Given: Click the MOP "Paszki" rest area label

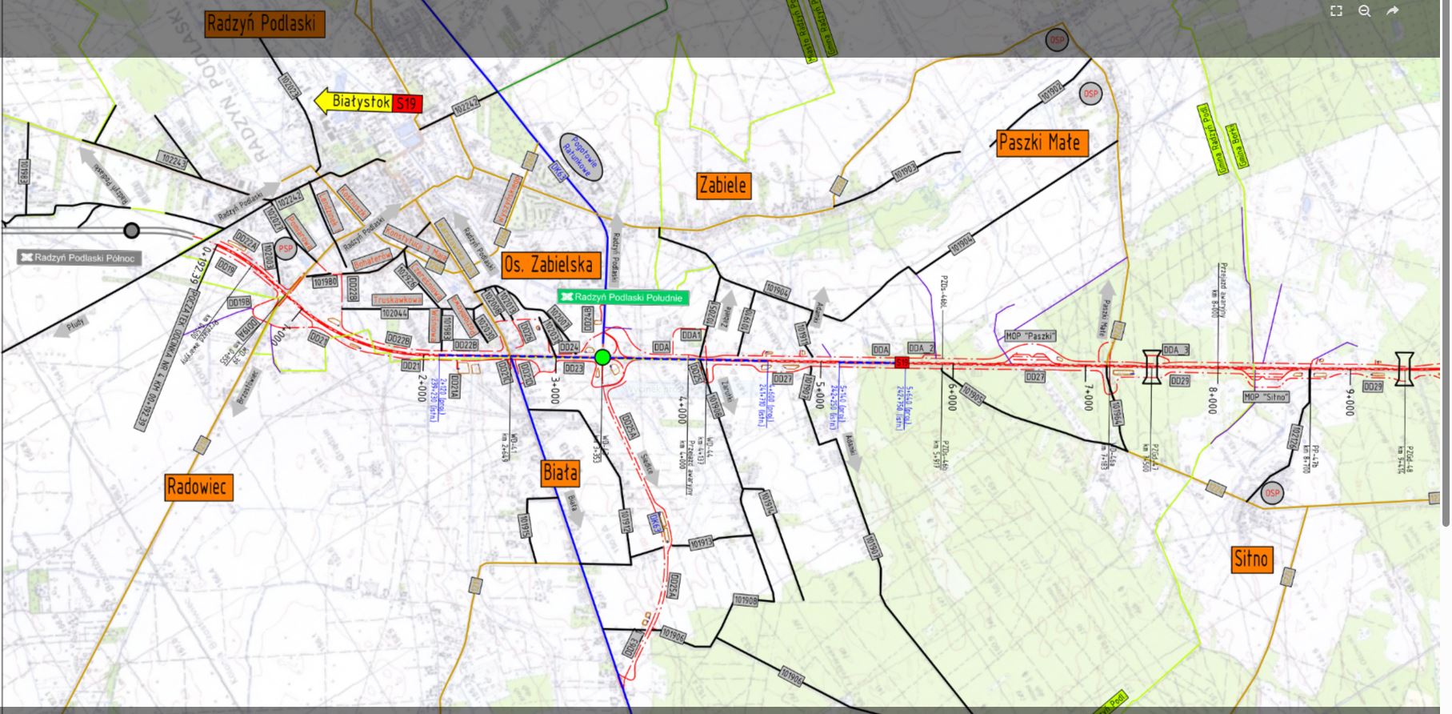Looking at the screenshot, I should coord(1030,336).
